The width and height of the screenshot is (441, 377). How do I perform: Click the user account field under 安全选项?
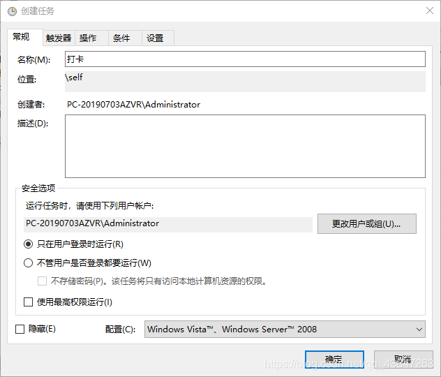pos(168,224)
